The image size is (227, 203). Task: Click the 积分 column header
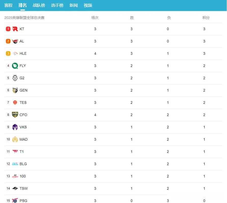click(x=206, y=18)
